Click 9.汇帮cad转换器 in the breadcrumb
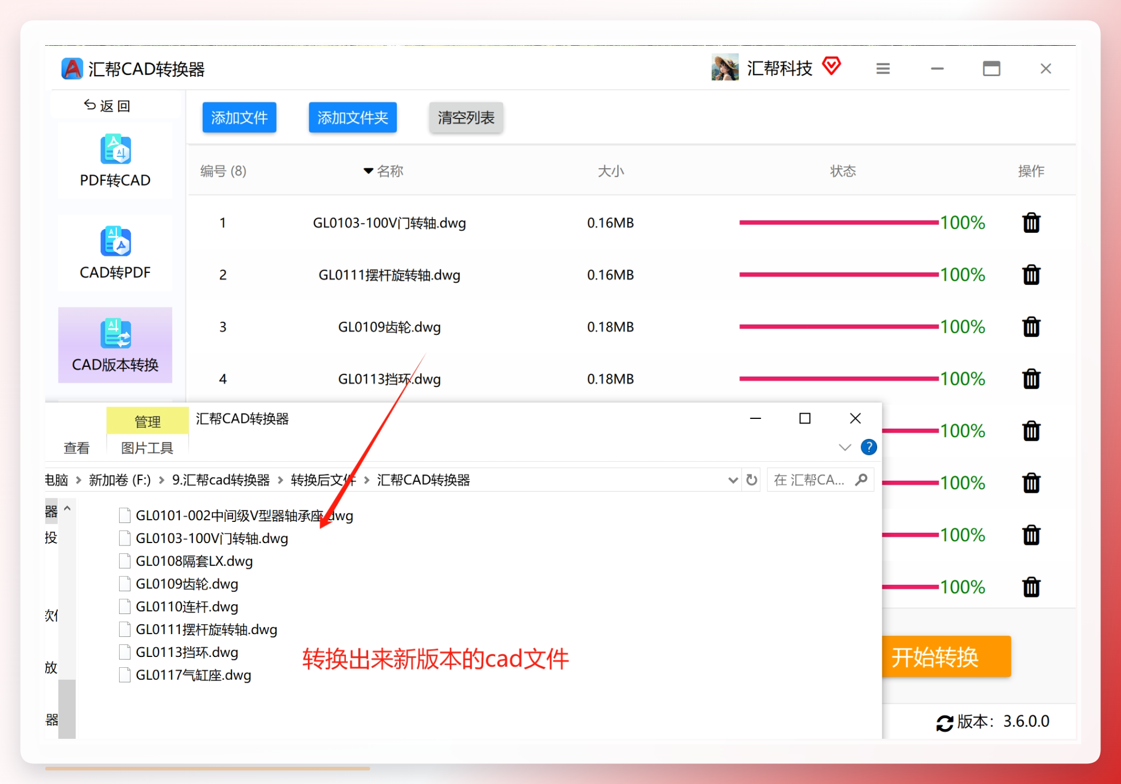 [x=221, y=480]
